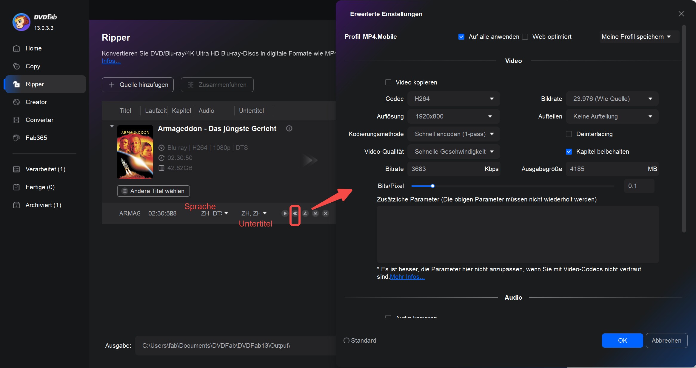Open the Video-Qualität dropdown

click(453, 152)
